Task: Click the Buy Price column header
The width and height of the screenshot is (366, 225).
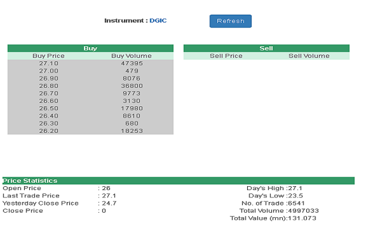Action: coord(48,56)
